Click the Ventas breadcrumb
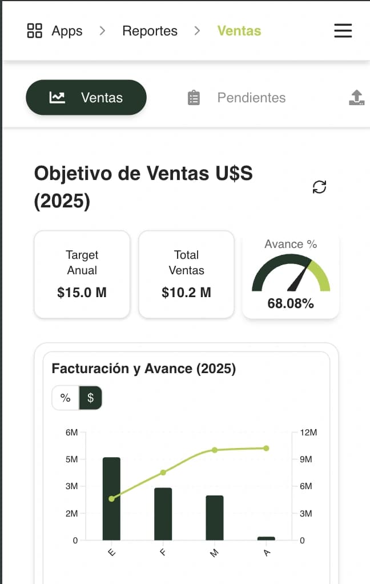This screenshot has width=370, height=584. [239, 31]
